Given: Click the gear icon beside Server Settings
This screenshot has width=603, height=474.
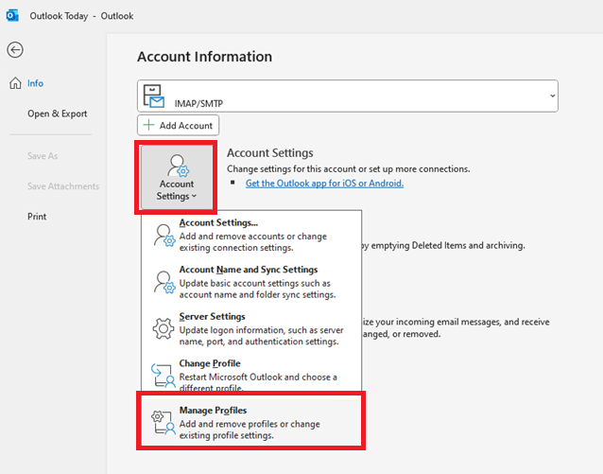Looking at the screenshot, I should 164,328.
